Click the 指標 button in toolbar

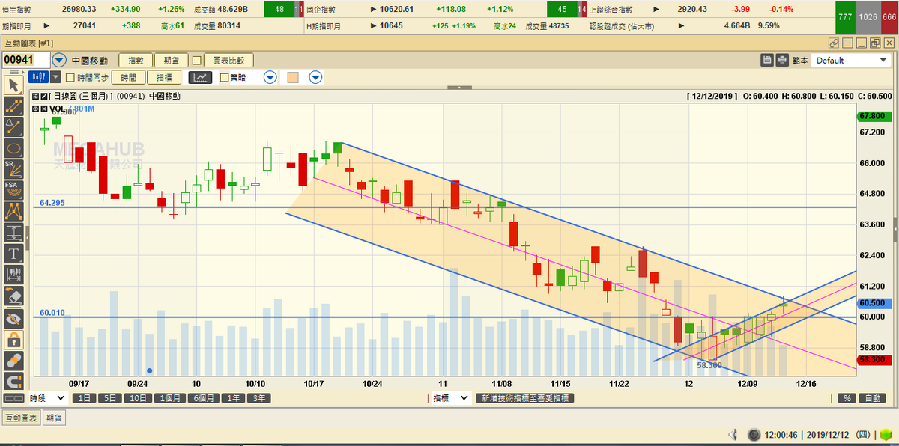164,77
